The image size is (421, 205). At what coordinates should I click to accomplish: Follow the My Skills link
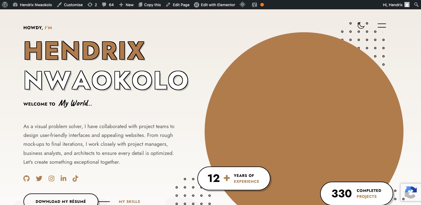[129, 202]
